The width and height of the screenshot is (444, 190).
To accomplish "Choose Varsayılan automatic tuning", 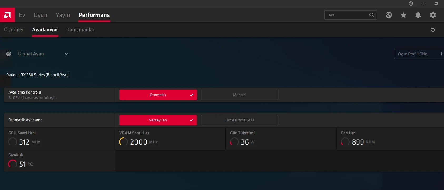I will point(158,120).
